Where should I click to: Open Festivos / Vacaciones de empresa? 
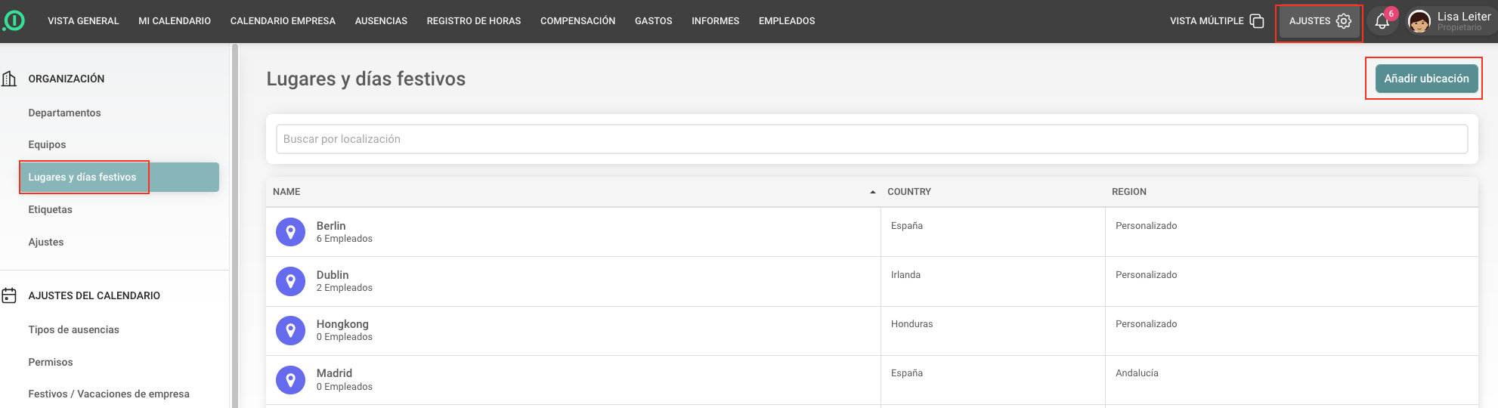click(109, 394)
